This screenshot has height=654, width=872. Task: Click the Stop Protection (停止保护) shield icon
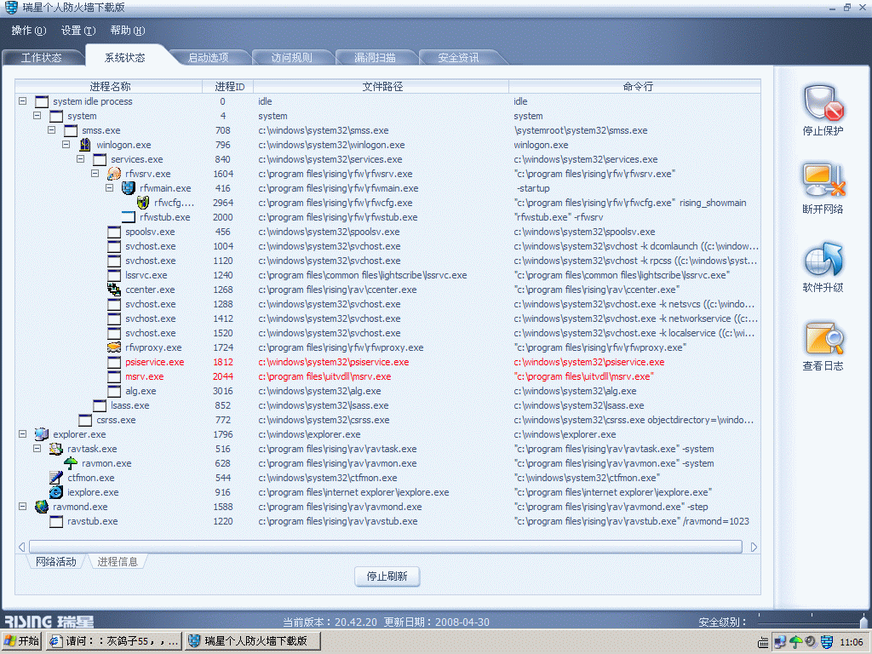tap(823, 103)
